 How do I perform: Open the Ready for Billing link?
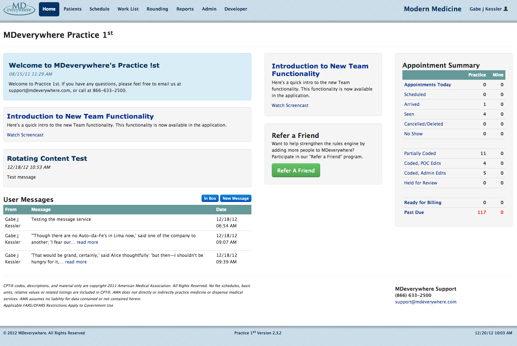(423, 203)
